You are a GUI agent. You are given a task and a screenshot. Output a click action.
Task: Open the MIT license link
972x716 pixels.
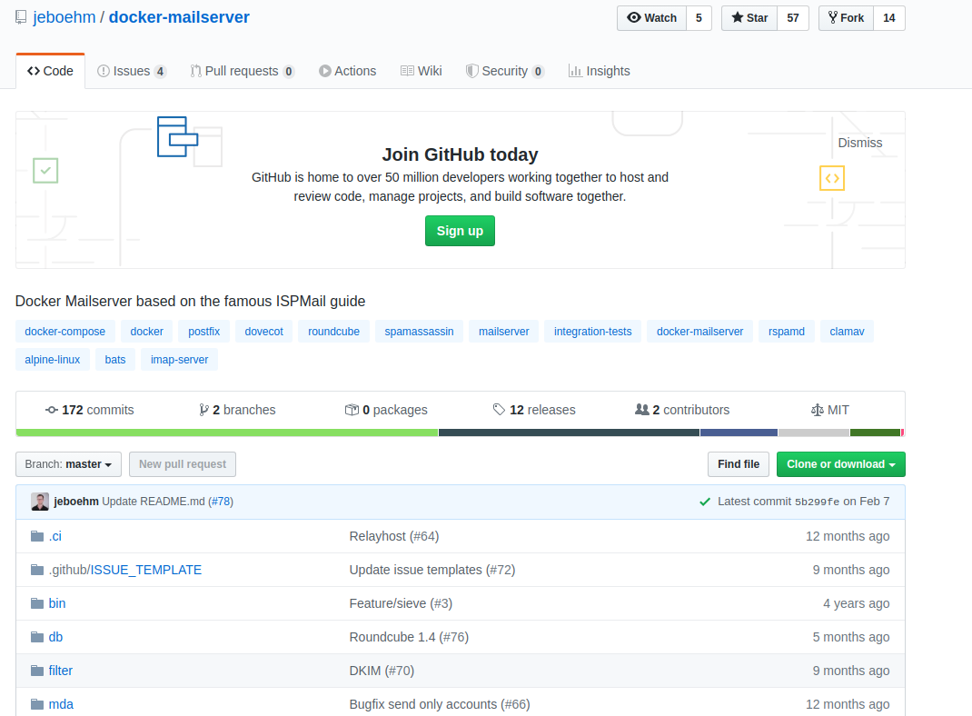[830, 410]
